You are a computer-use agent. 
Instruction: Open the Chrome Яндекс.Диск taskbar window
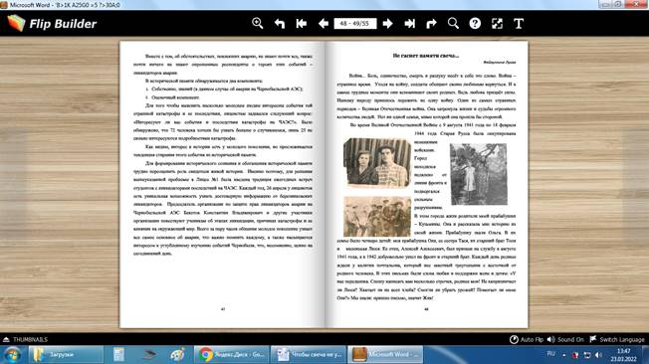coord(231,355)
